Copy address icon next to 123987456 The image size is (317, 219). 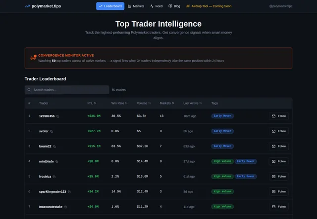(57, 116)
